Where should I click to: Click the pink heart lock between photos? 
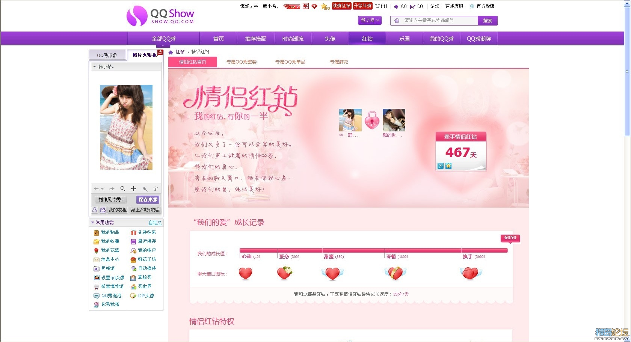tap(372, 120)
